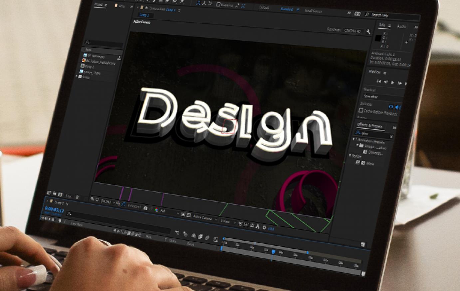
Task: Enable Cache Before Playback checkbox
Action: (361, 110)
